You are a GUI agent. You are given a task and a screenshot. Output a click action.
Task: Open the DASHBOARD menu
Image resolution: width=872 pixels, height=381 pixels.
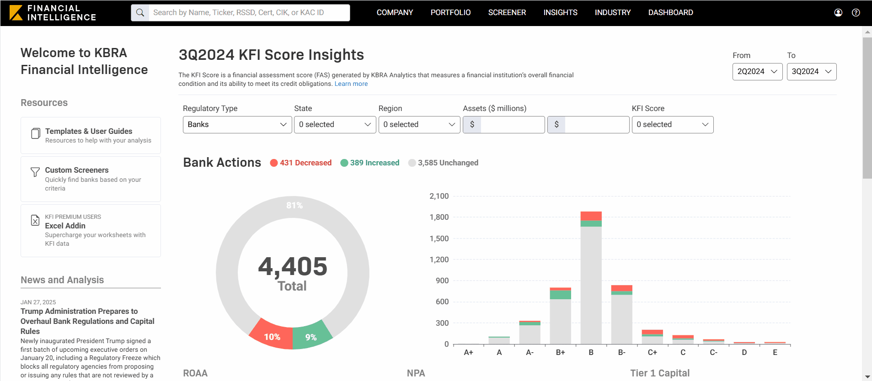point(670,13)
